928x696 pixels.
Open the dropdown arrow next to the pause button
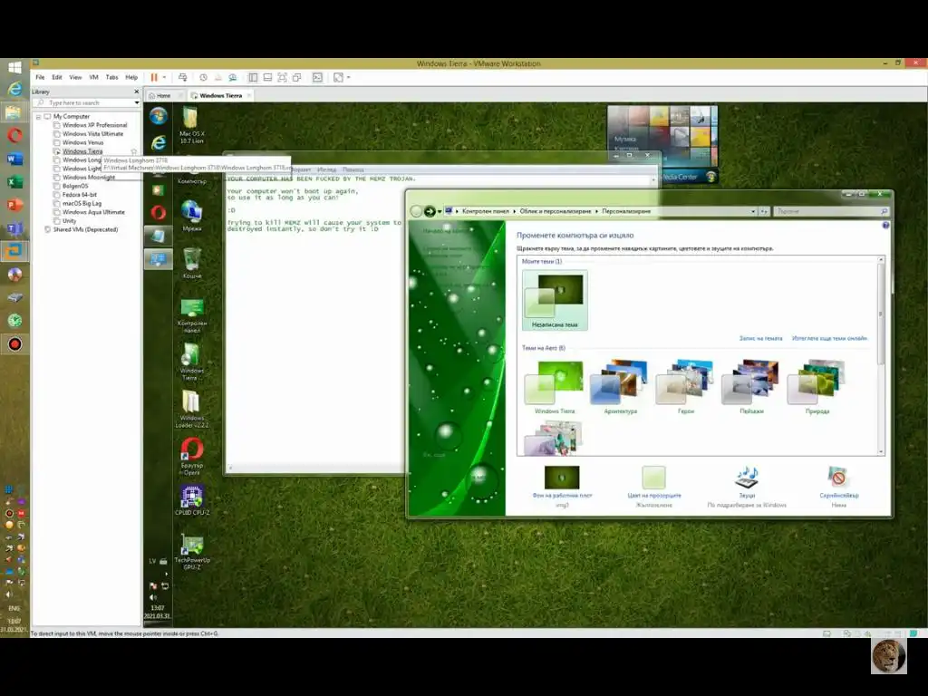point(165,78)
